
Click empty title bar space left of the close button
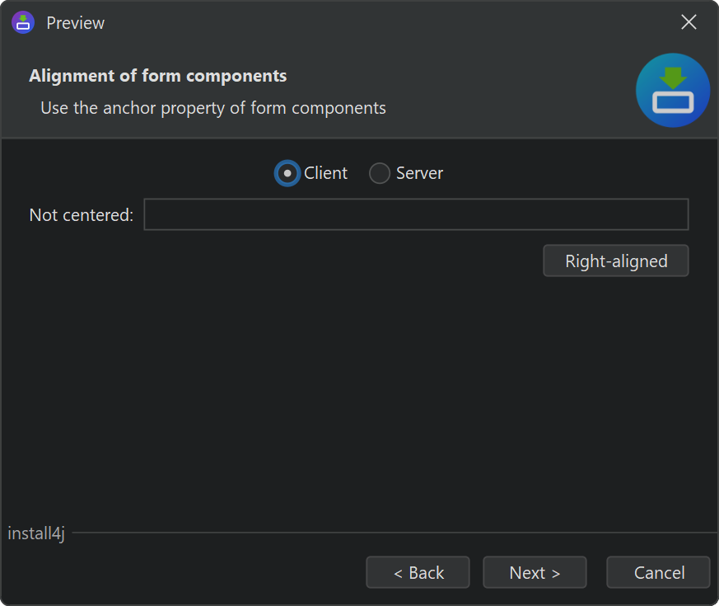[x=412, y=22]
